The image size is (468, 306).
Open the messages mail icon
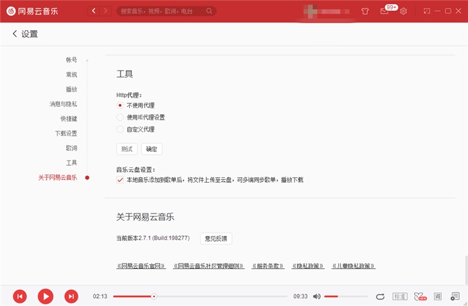(x=384, y=12)
